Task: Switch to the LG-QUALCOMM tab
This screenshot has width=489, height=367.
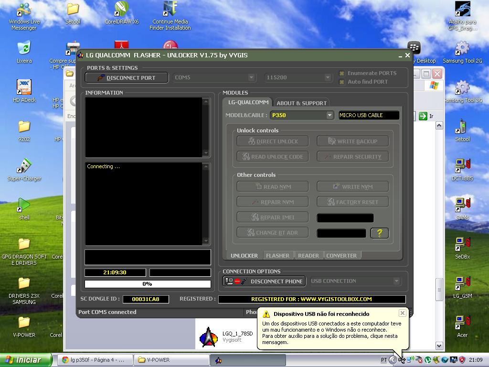Action: (x=248, y=102)
